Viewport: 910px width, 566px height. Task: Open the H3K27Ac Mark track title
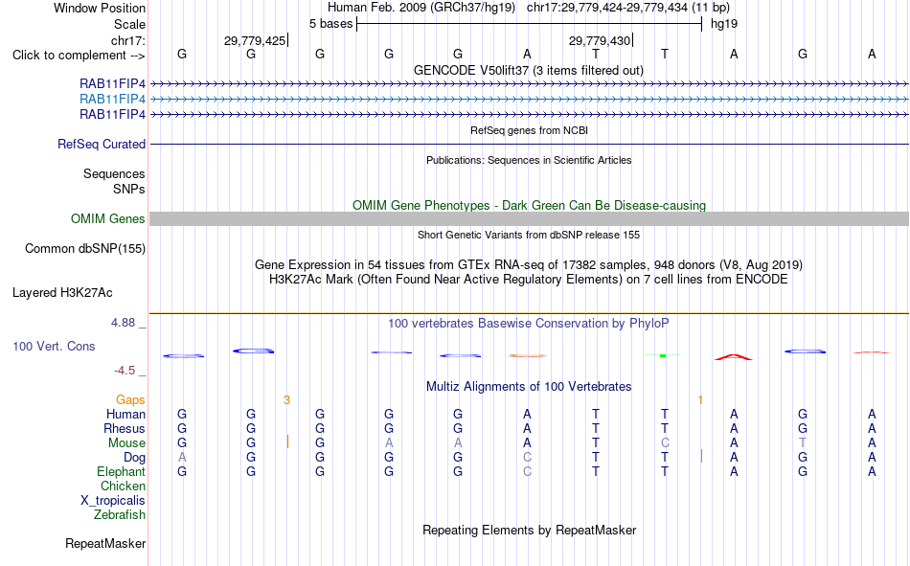pyautogui.click(x=529, y=280)
